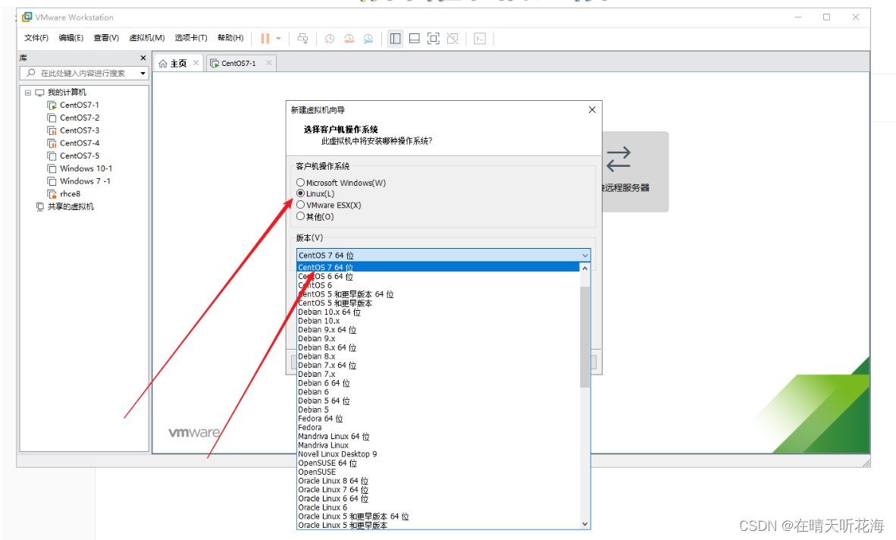Open the 帮助(H) menu
The width and height of the screenshot is (896, 540).
(x=230, y=38)
